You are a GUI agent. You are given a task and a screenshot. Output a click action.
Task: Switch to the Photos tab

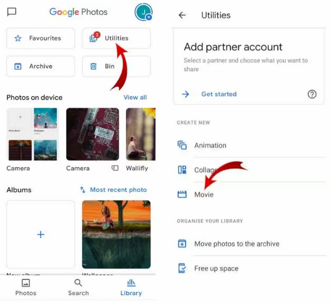(26, 287)
